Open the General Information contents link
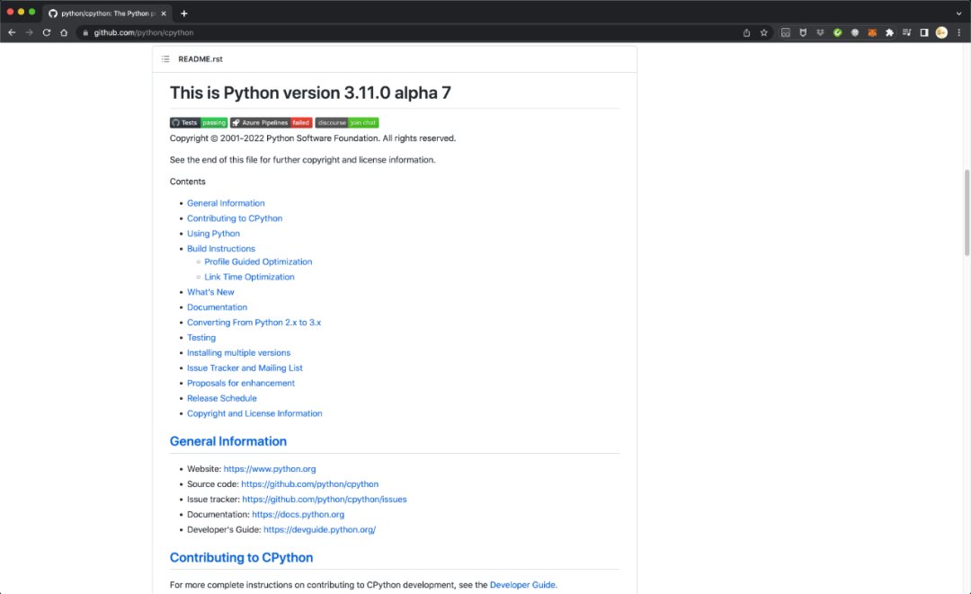This screenshot has height=594, width=971. [x=226, y=203]
